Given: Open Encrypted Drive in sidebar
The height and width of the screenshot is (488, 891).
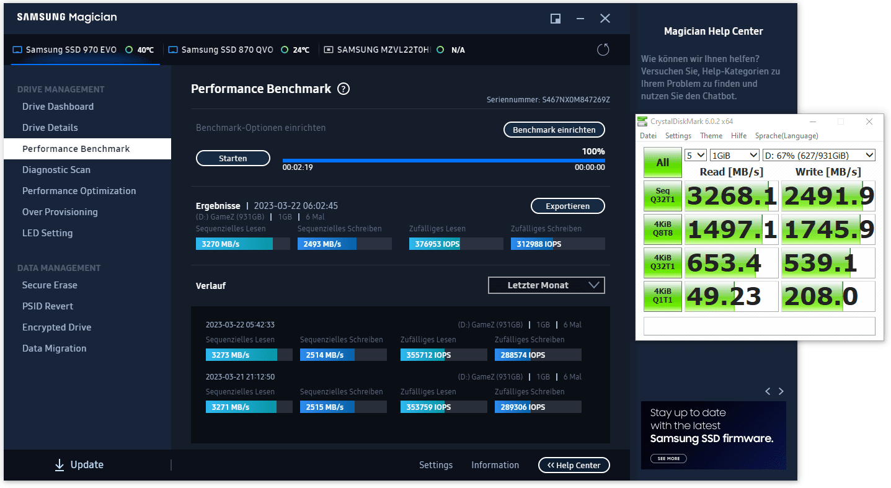Looking at the screenshot, I should [57, 327].
